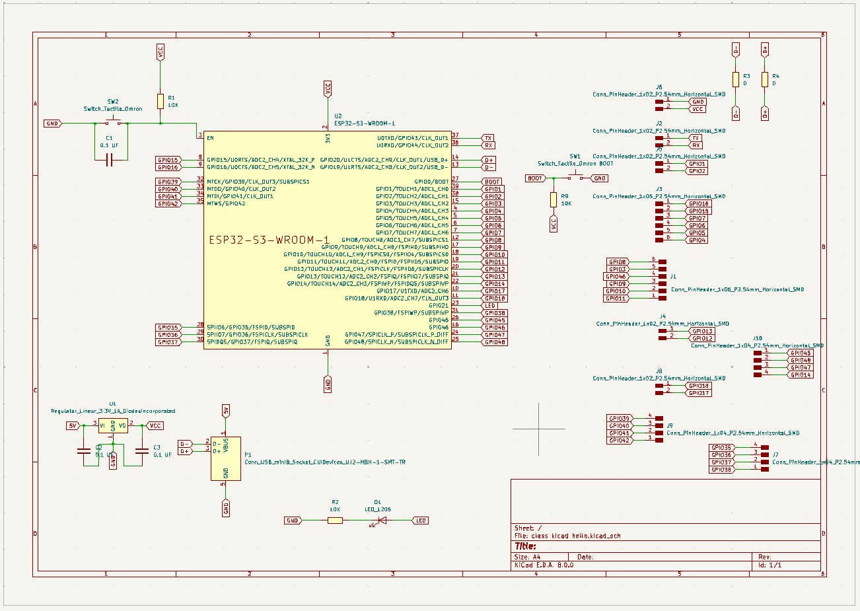Click the GPIO16 label on connector J3
860x611 pixels.
[x=698, y=203]
